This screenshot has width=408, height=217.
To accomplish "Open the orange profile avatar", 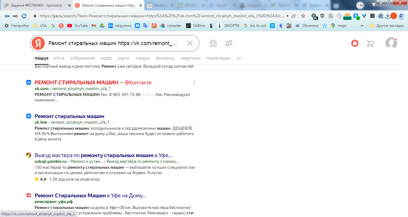I will coord(394,16).
